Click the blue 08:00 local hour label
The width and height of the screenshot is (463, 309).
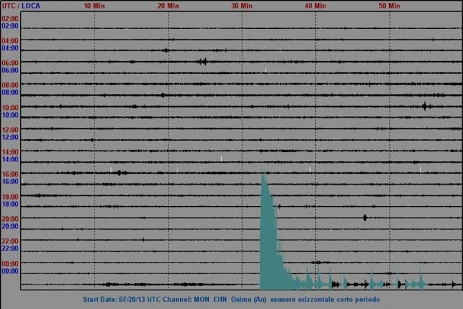10,93
